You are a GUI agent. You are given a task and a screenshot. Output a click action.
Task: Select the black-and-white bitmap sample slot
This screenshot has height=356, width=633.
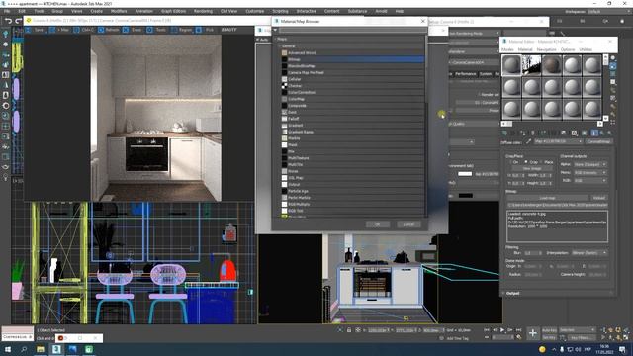tap(531, 65)
